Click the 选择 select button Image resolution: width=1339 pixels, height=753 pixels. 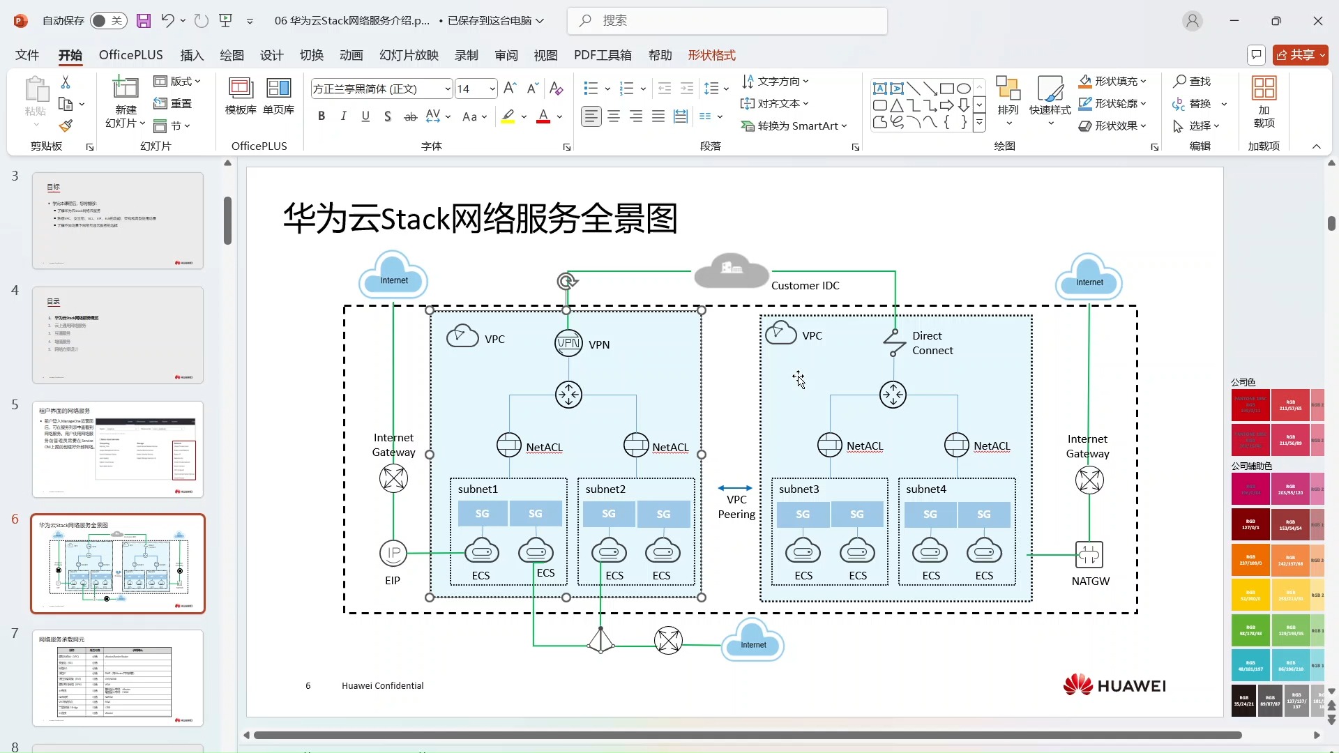(x=1196, y=126)
